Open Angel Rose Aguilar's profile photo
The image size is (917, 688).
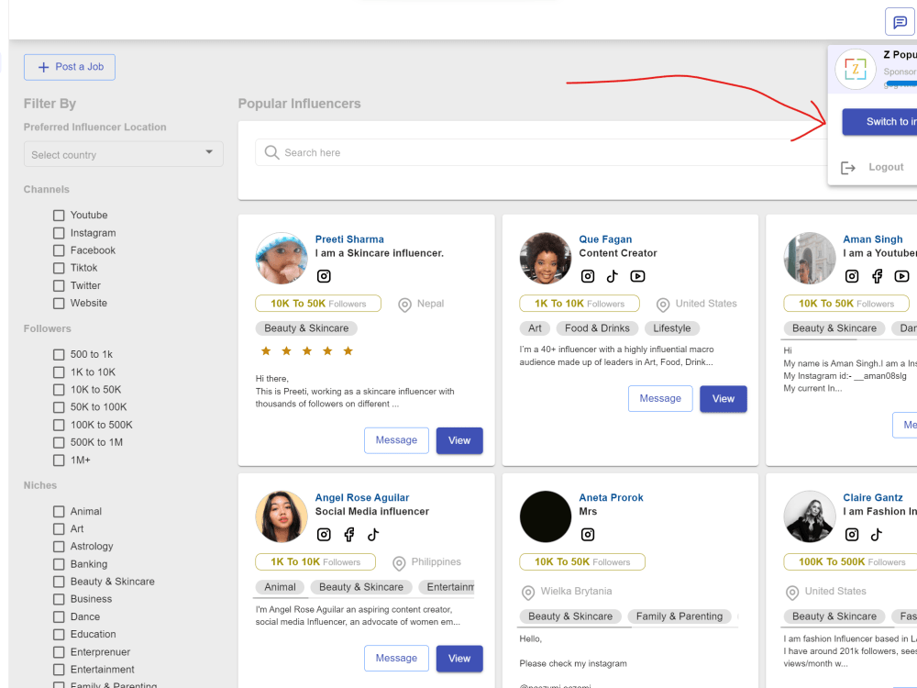pos(282,516)
